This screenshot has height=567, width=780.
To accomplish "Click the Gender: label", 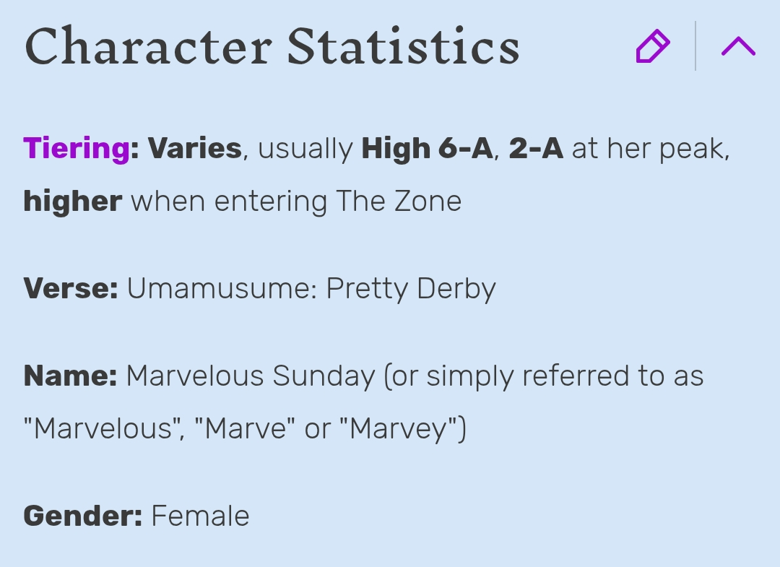I will coord(82,516).
